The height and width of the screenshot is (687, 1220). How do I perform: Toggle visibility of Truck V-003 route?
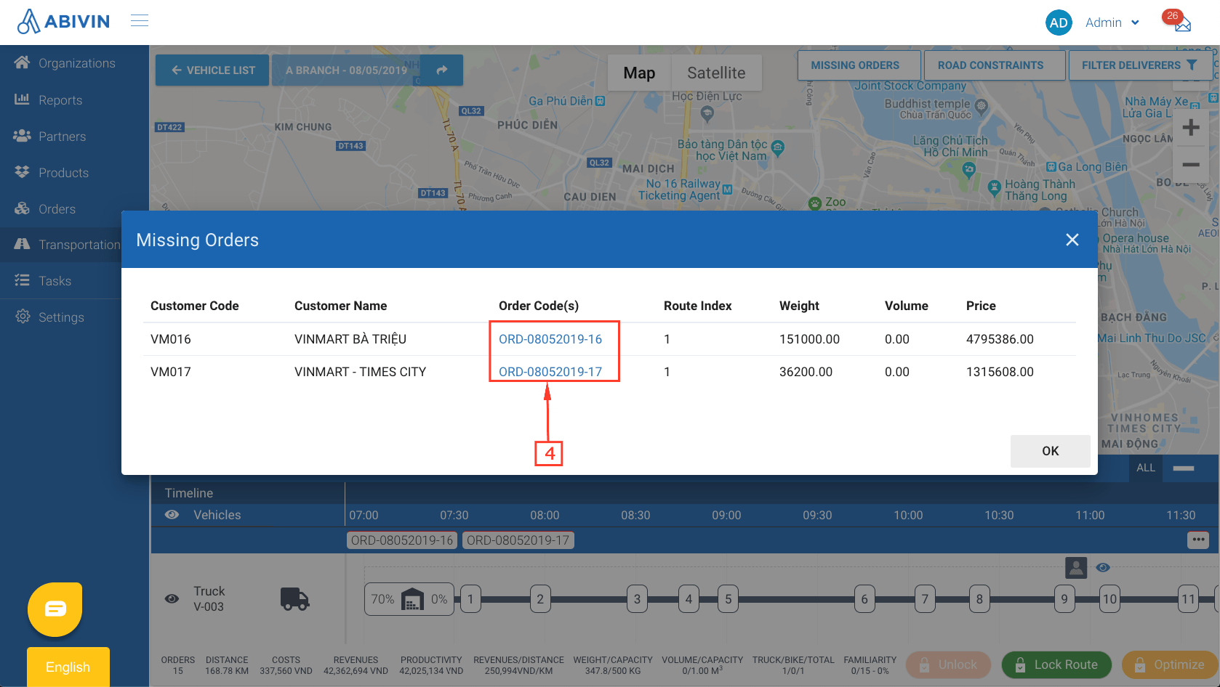(172, 598)
